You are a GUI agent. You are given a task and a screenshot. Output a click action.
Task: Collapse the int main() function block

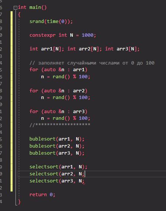16,8
